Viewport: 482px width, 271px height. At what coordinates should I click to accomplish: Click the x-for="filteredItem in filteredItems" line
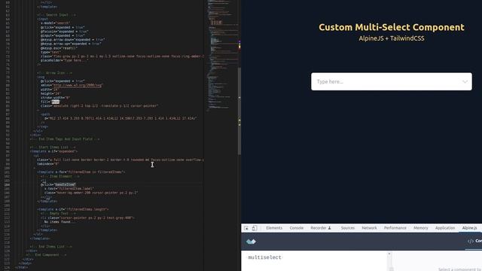(81, 172)
